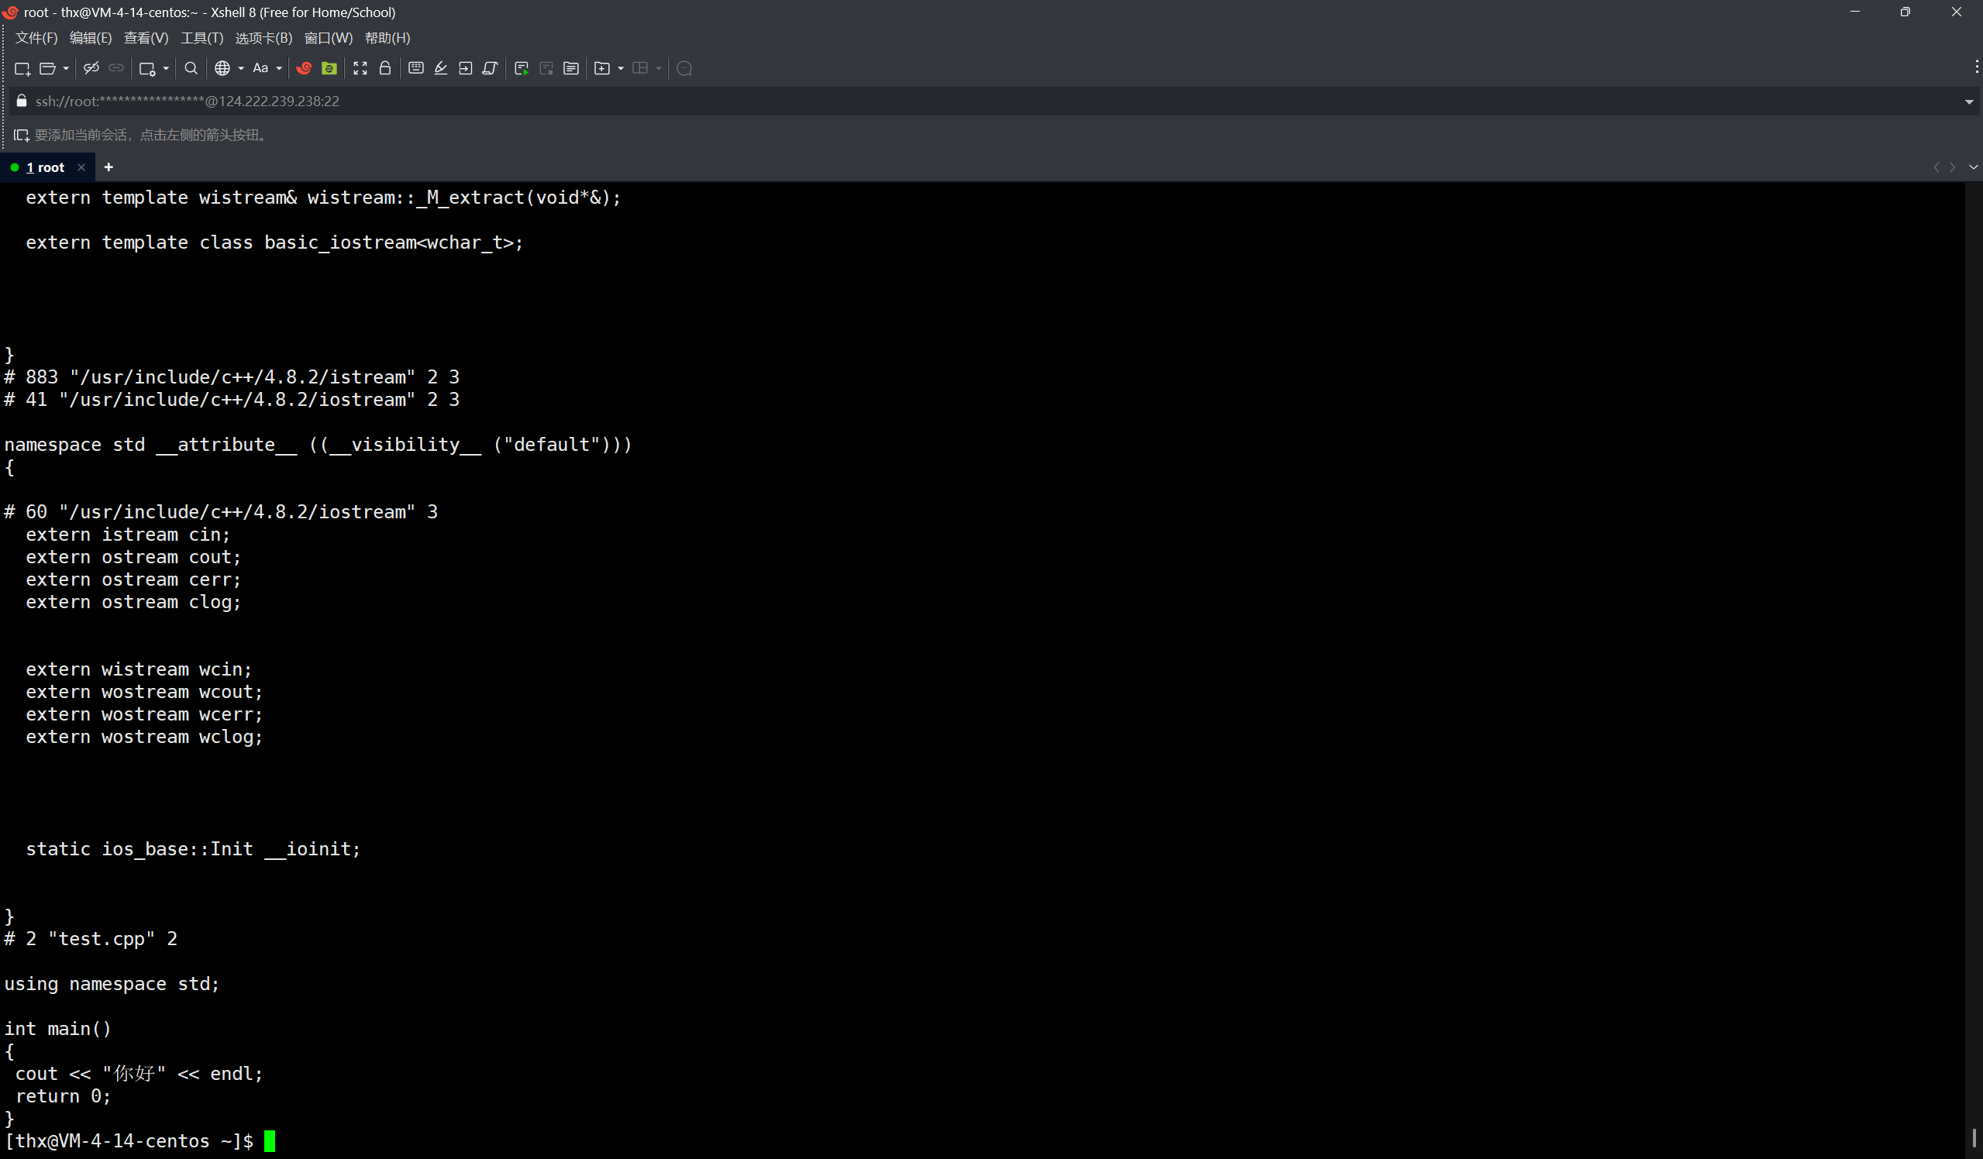Open the 工具(T) menu

[201, 38]
